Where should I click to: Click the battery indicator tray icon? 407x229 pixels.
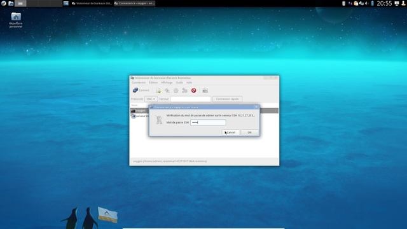[372, 3]
